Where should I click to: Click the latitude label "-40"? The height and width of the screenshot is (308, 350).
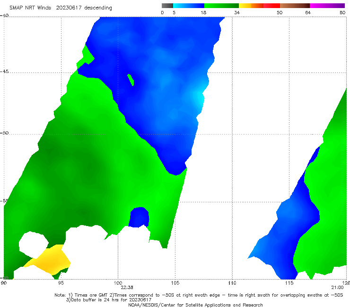pyautogui.click(x=4, y=16)
